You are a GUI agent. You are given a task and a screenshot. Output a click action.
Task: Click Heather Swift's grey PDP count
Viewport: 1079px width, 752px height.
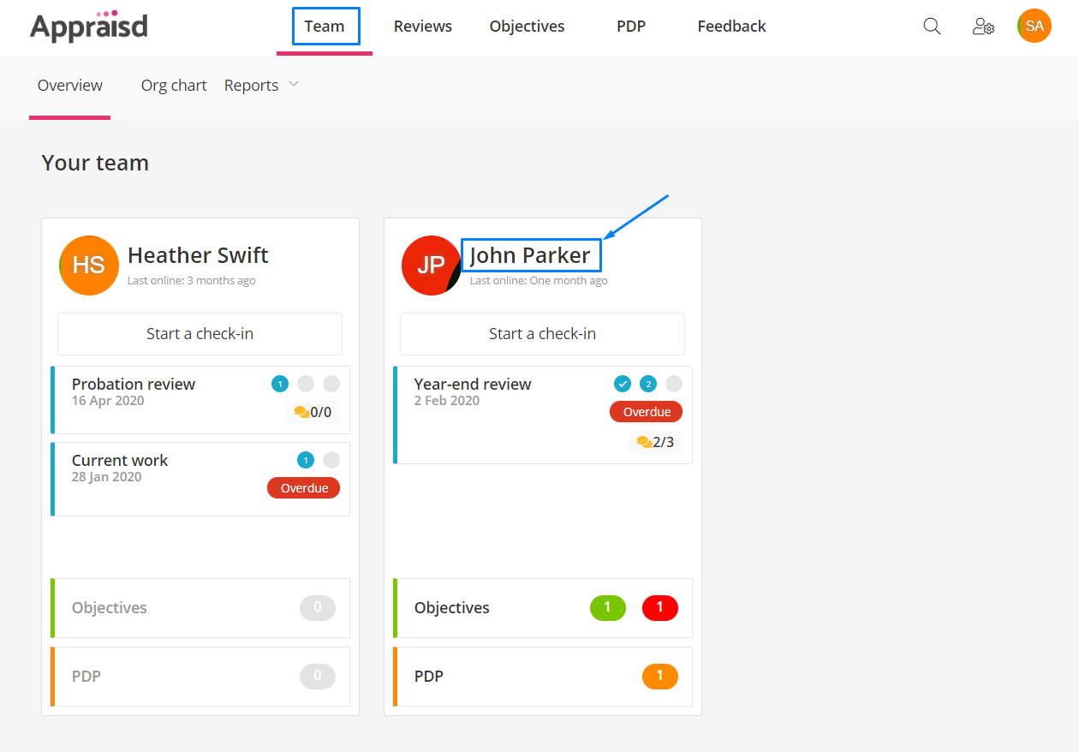(318, 677)
